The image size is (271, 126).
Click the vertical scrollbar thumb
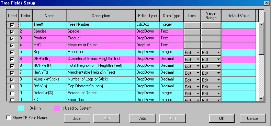coord(261,41)
